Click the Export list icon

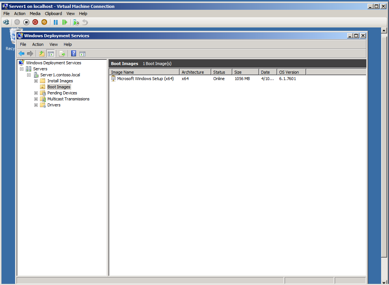(62, 53)
